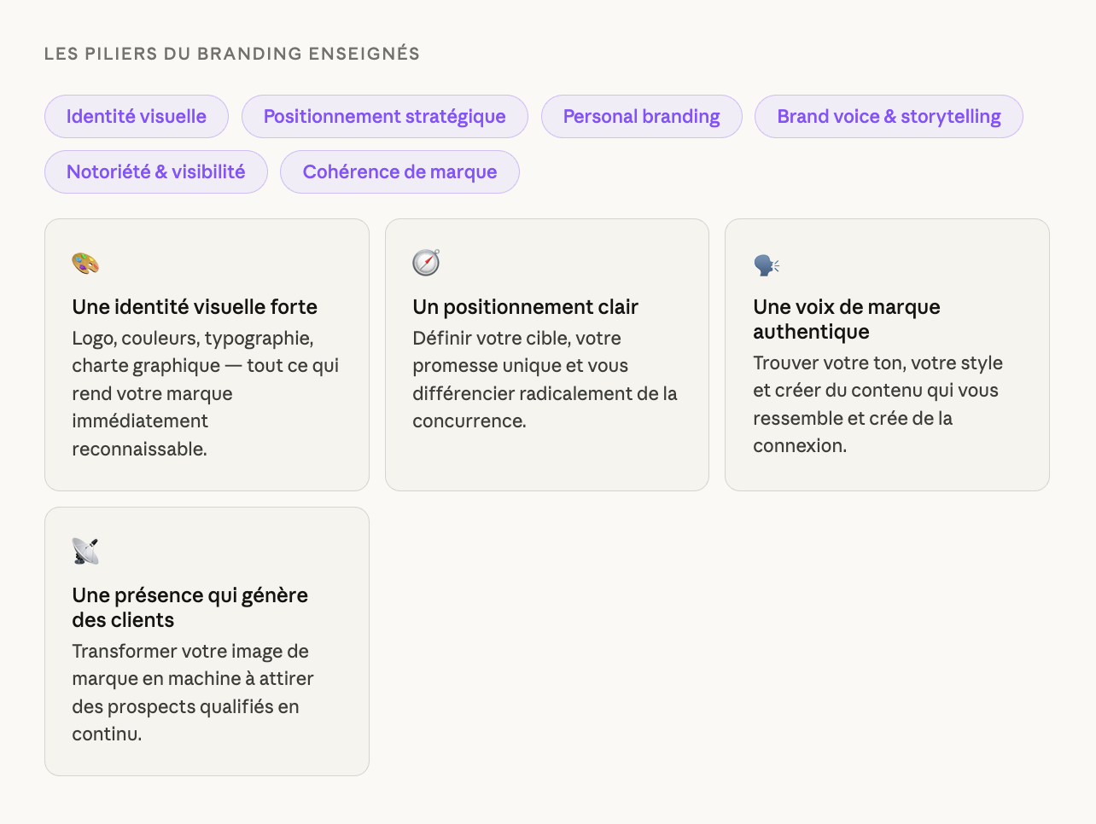Click the "Une identité visuelle forte" title

(195, 307)
